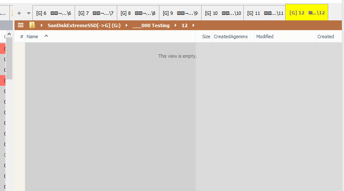Go to SanDiskExtremeSSD (G:) breadcrumb
Image resolution: width=344 pixels, height=191 pixels.
pyautogui.click(x=84, y=25)
